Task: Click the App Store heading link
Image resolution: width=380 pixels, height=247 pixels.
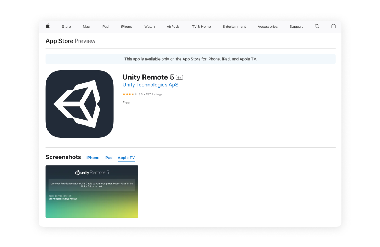Action: (59, 41)
